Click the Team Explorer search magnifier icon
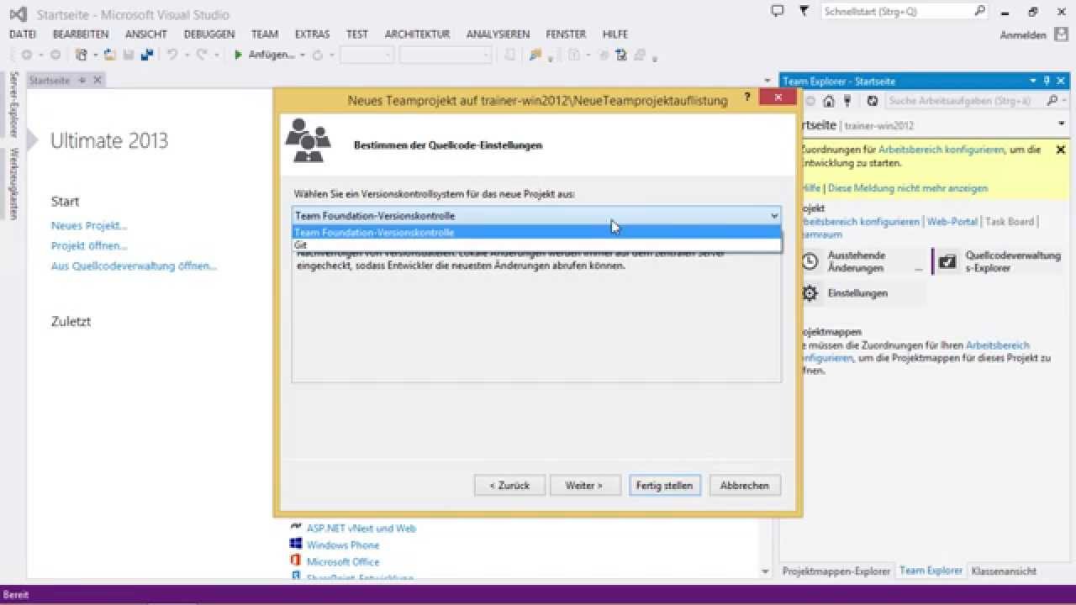The height and width of the screenshot is (605, 1076). [x=1052, y=101]
